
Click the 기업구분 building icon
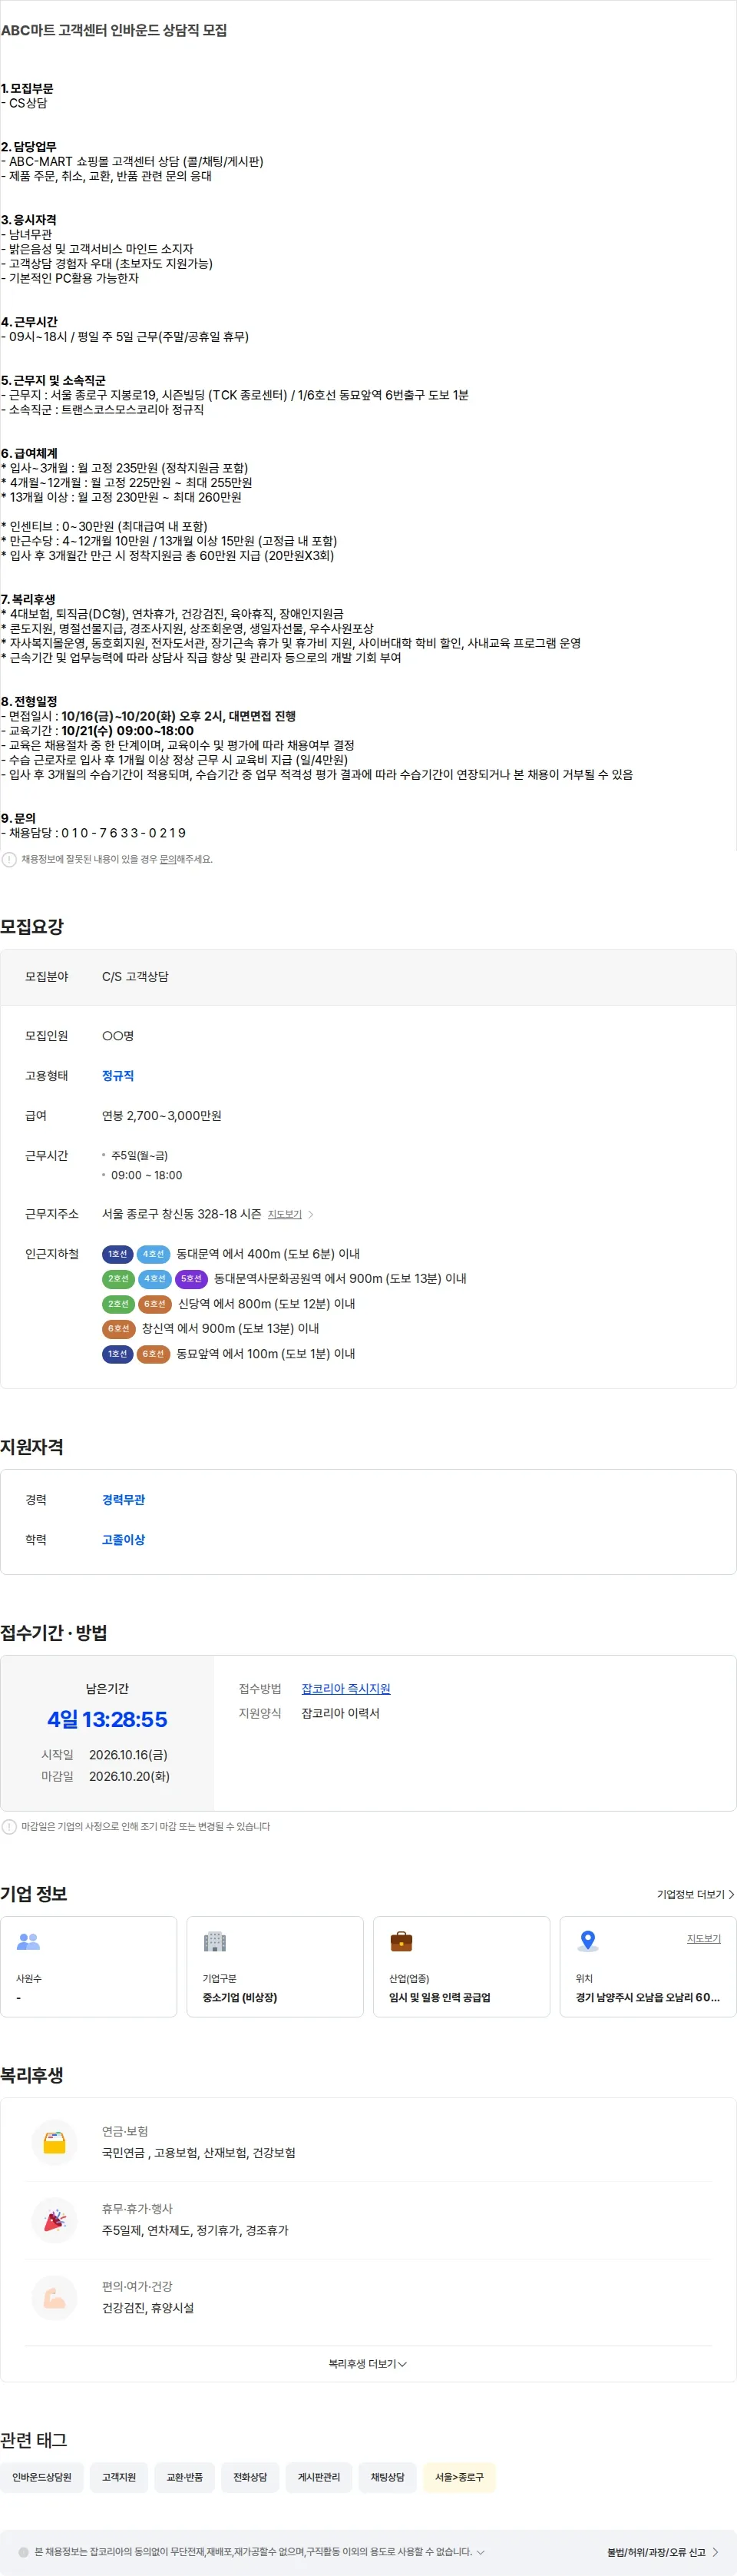pos(215,1941)
